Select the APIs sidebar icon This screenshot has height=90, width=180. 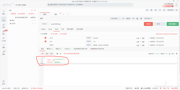click(3, 19)
